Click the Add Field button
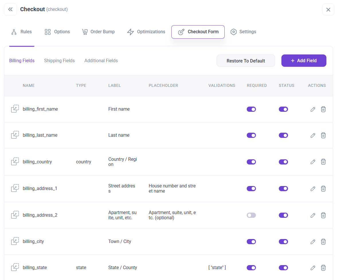Screen dimensions: 337x280 [x=304, y=60]
